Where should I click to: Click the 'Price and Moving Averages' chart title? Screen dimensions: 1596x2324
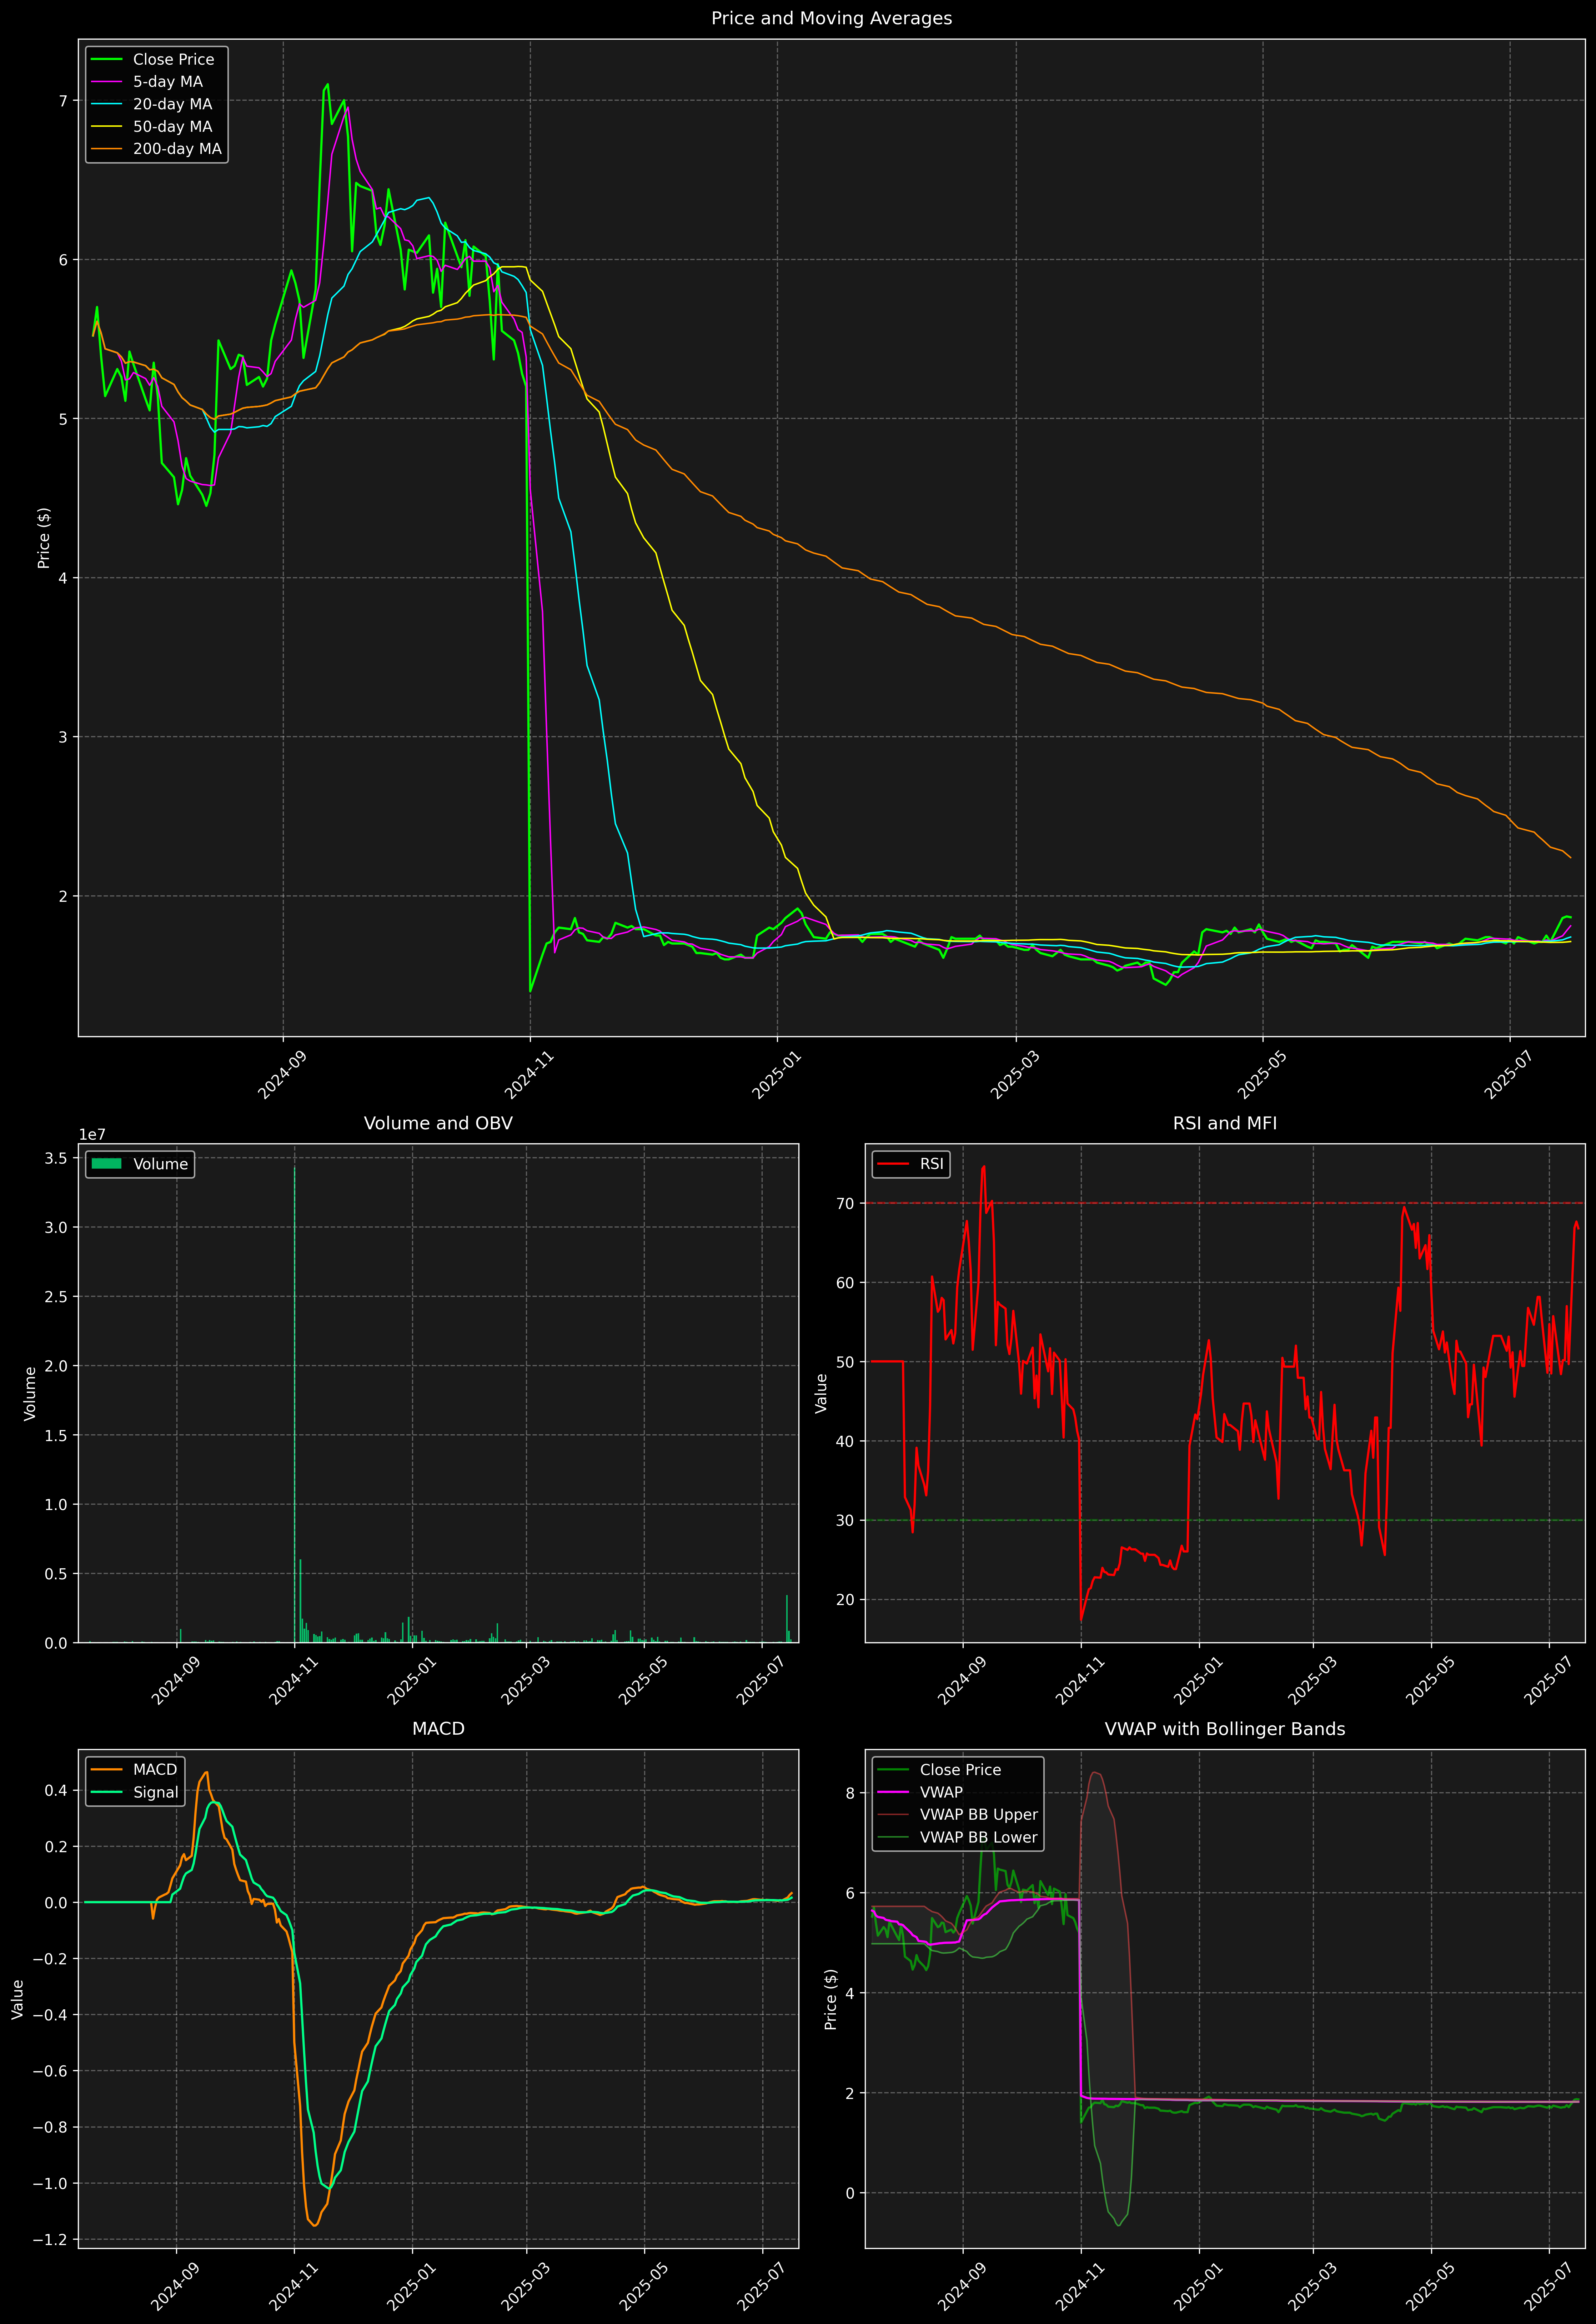[831, 18]
